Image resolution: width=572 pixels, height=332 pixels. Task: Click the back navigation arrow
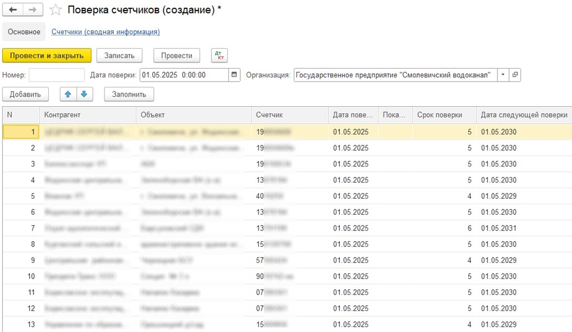point(13,10)
